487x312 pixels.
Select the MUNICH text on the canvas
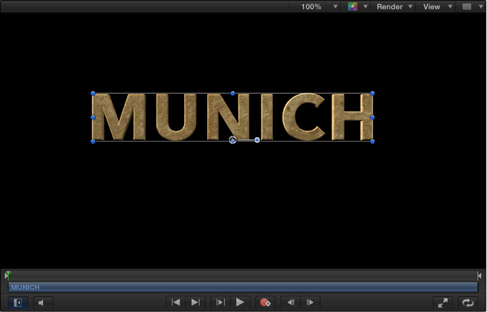232,117
